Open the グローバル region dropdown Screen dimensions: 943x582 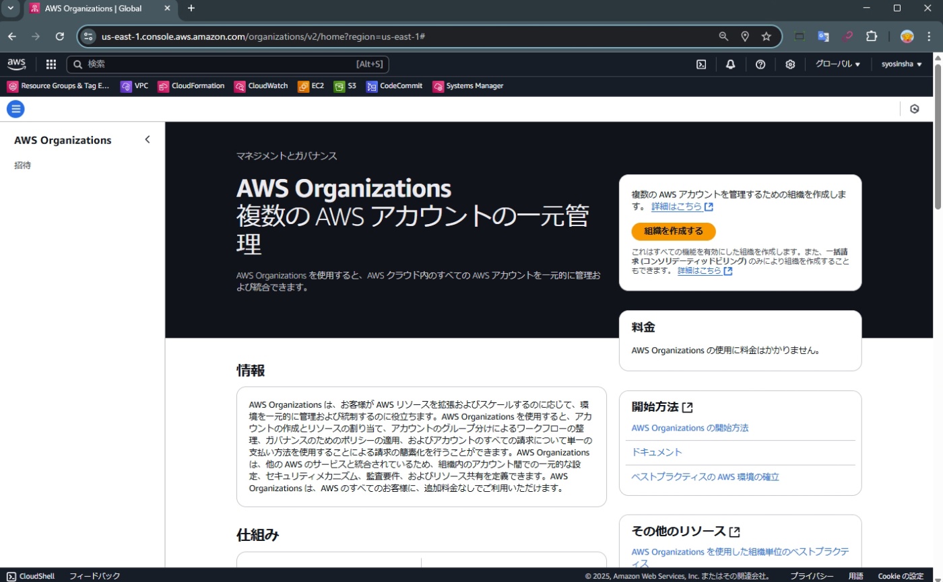click(837, 65)
